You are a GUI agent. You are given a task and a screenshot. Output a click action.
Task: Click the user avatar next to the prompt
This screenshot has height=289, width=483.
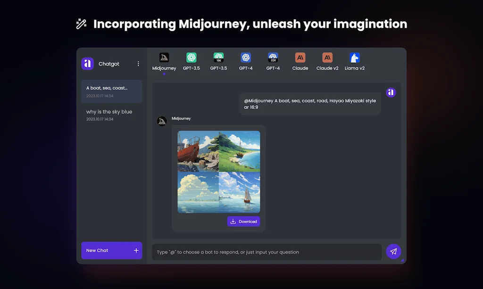coord(391,92)
